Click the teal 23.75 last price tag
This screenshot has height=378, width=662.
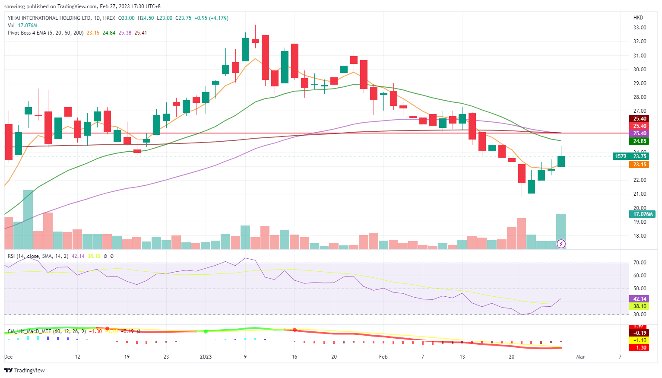pos(640,156)
